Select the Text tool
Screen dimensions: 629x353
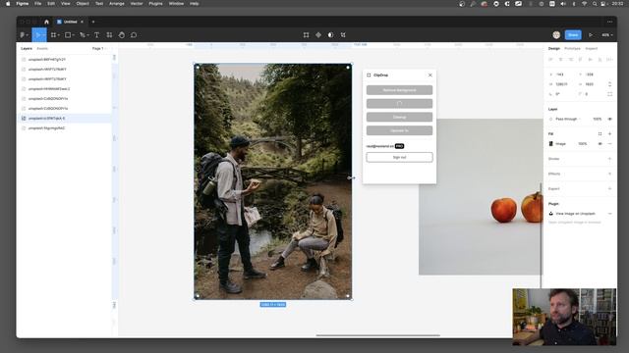(96, 35)
